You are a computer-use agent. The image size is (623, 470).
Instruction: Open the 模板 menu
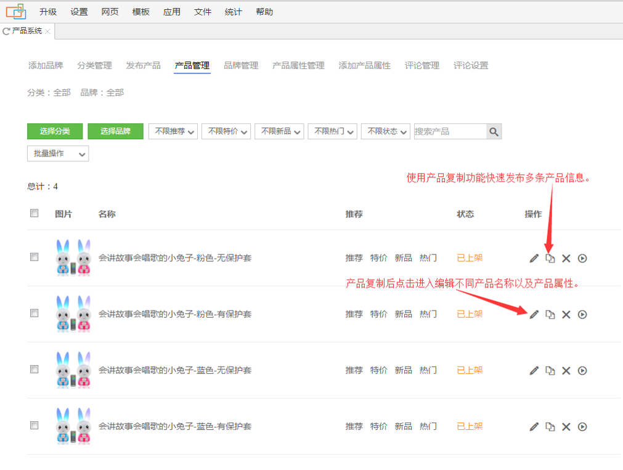(x=140, y=12)
